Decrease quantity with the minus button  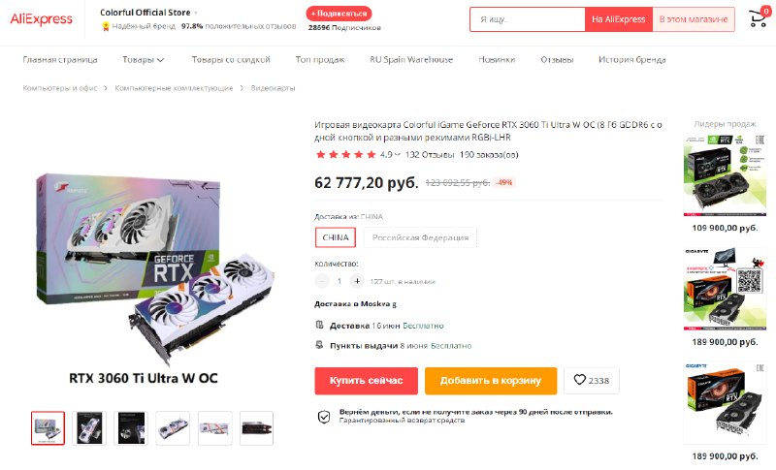[322, 281]
